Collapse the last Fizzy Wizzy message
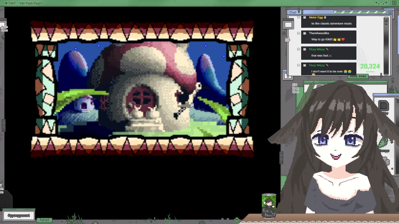399x224 pixels. click(299, 65)
